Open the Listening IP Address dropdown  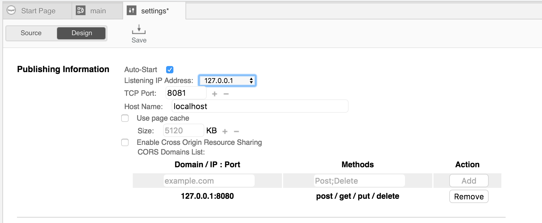pyautogui.click(x=227, y=81)
